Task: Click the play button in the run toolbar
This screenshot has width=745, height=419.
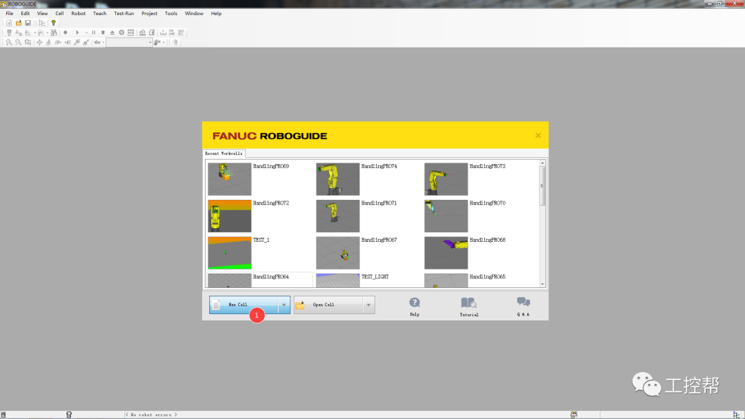Action: pos(77,33)
